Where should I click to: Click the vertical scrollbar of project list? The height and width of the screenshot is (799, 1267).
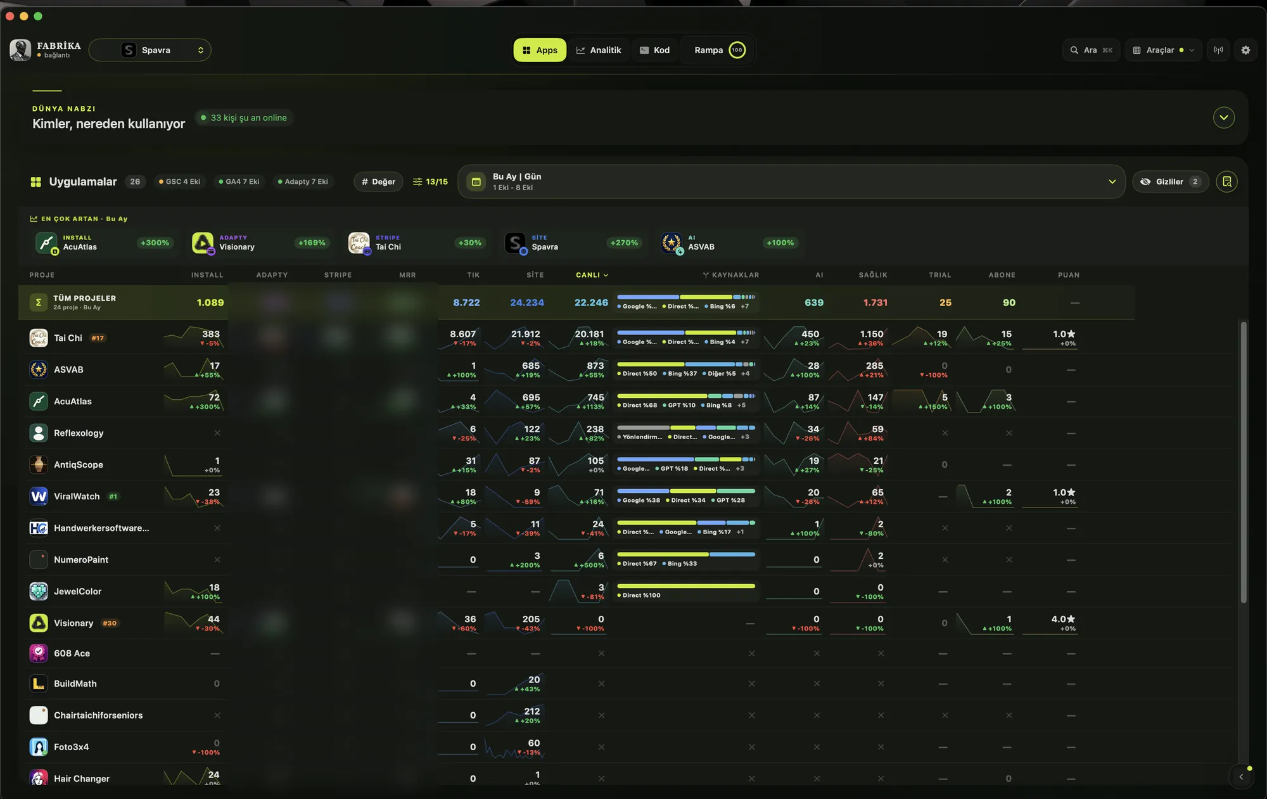pos(1244,463)
